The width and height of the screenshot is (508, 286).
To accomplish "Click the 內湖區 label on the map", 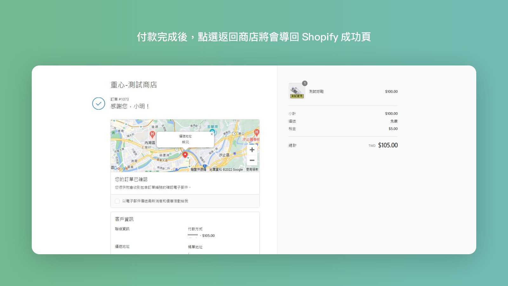I will coord(150,143).
